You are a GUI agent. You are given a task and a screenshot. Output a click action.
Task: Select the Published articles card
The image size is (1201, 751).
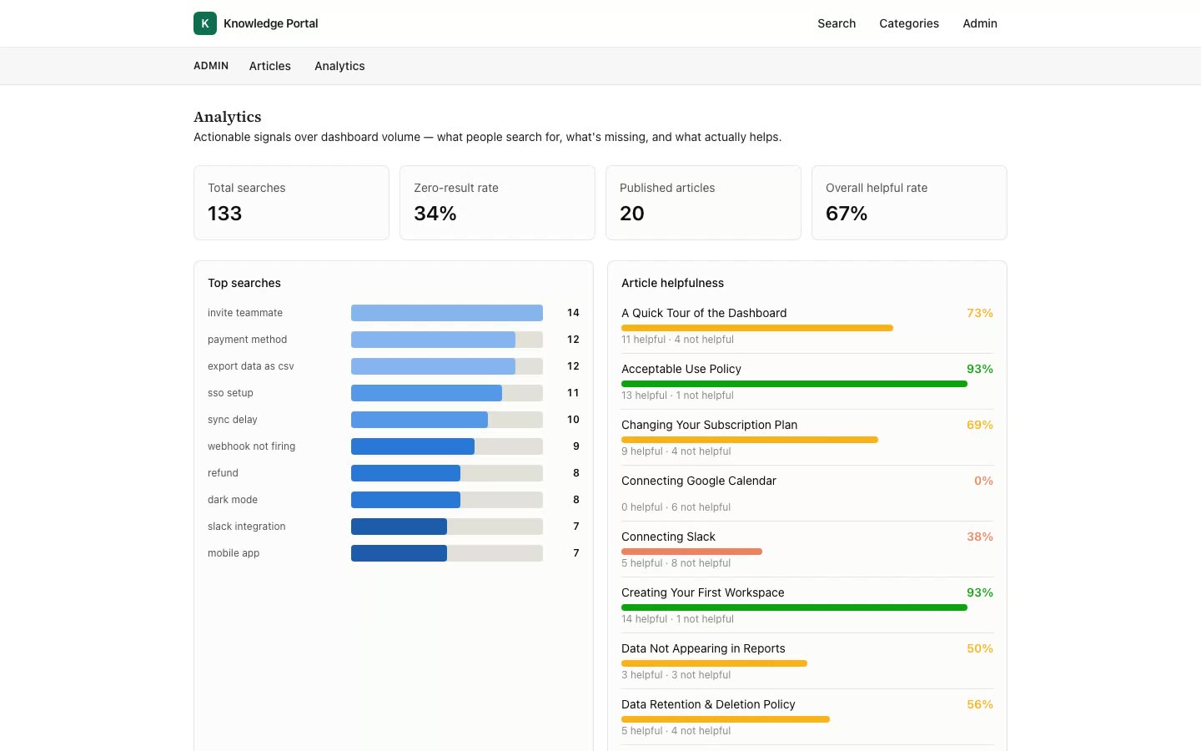703,203
